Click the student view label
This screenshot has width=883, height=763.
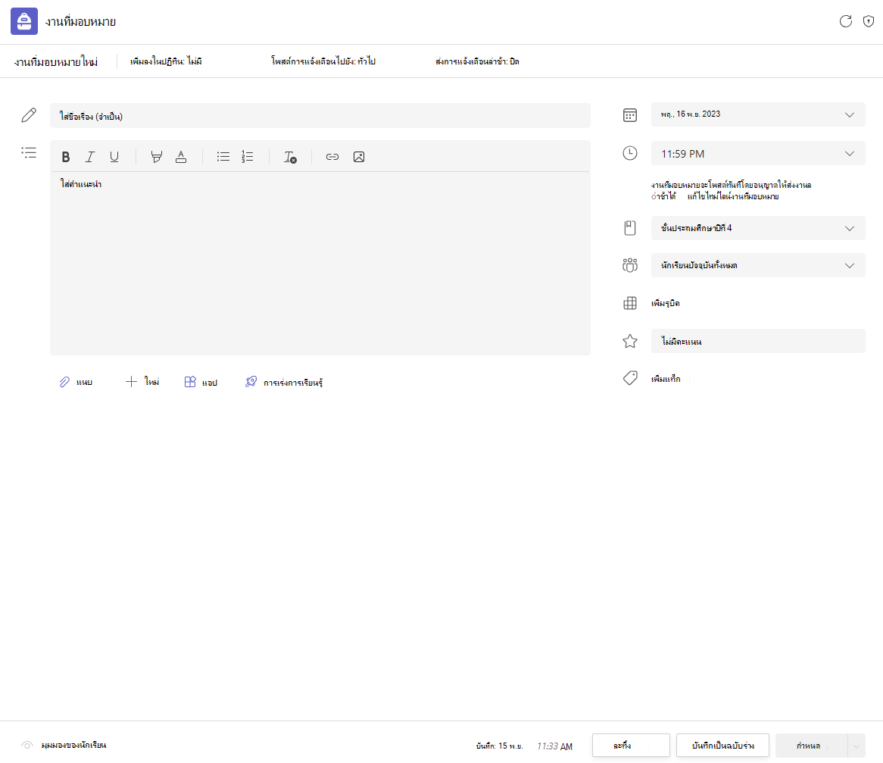(x=73, y=745)
